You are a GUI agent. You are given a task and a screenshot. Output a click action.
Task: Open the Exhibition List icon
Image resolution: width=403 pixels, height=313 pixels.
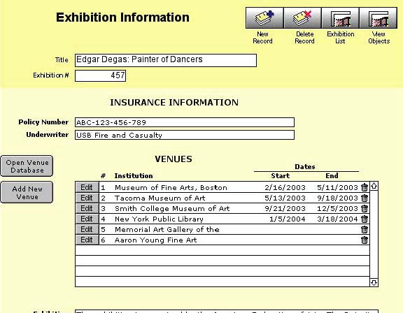tap(340, 17)
